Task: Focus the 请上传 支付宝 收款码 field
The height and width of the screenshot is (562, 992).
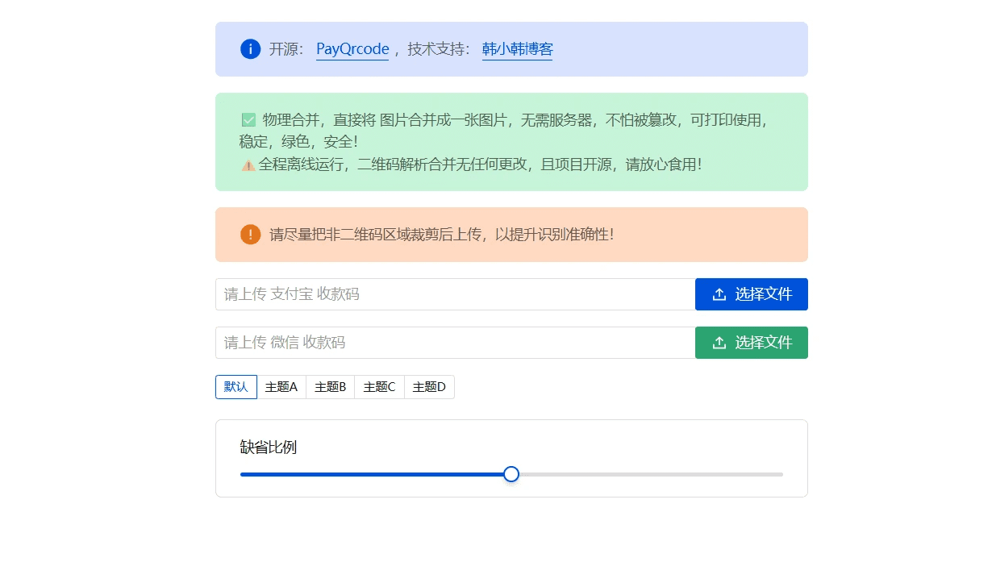Action: (x=456, y=294)
